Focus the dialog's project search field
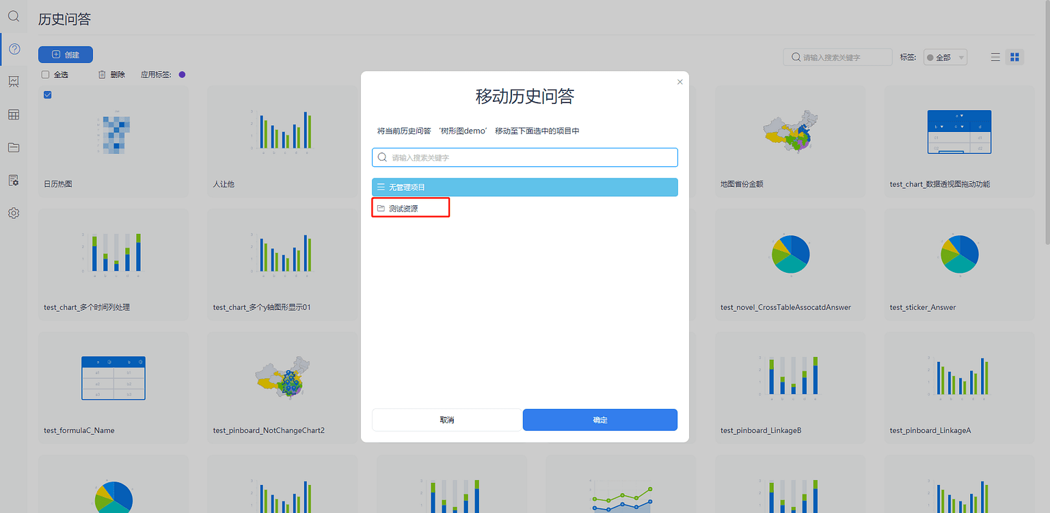1050x513 pixels. point(525,157)
